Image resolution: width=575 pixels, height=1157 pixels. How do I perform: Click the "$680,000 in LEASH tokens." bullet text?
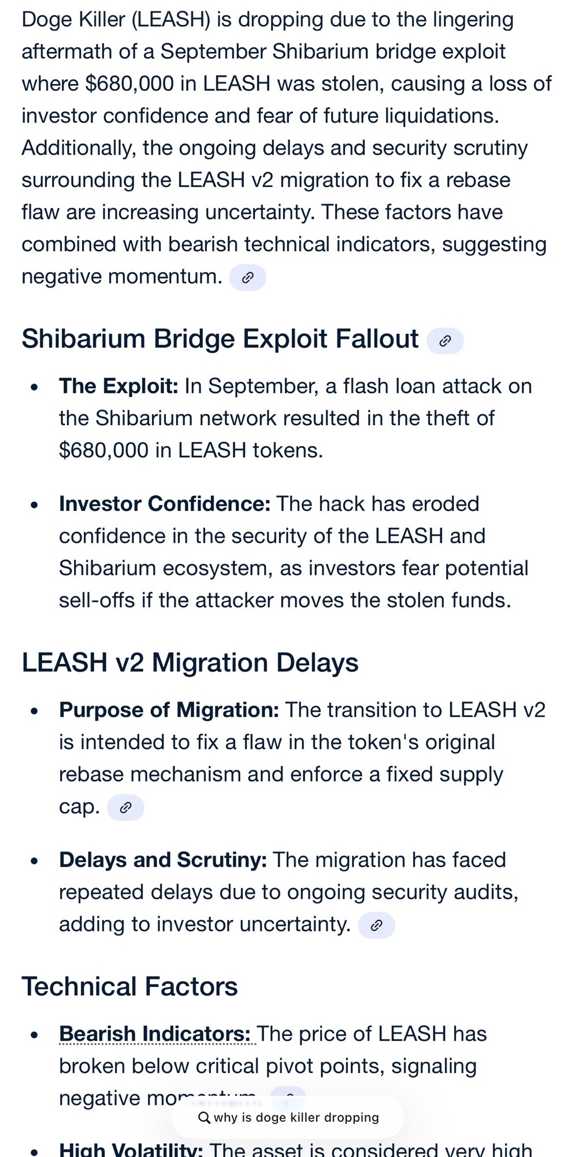click(191, 450)
